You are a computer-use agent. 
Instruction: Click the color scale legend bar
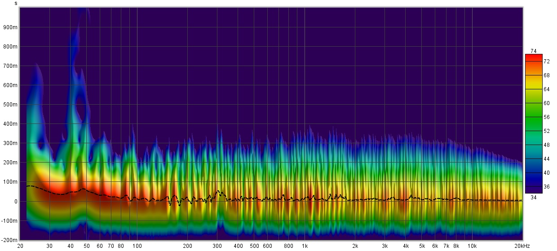tap(534, 123)
